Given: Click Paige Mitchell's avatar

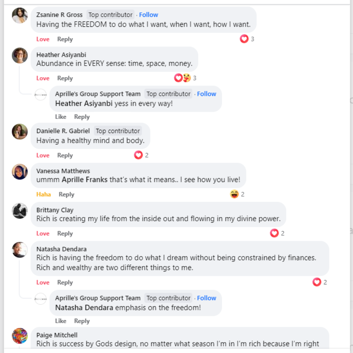Looking at the screenshot, I should click(x=20, y=336).
